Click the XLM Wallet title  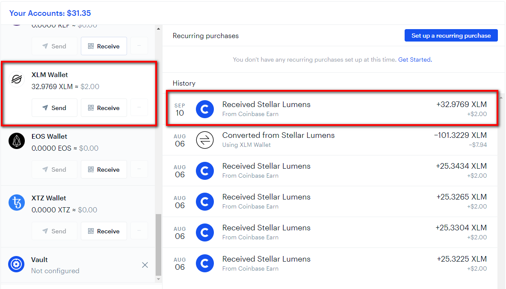click(x=50, y=74)
